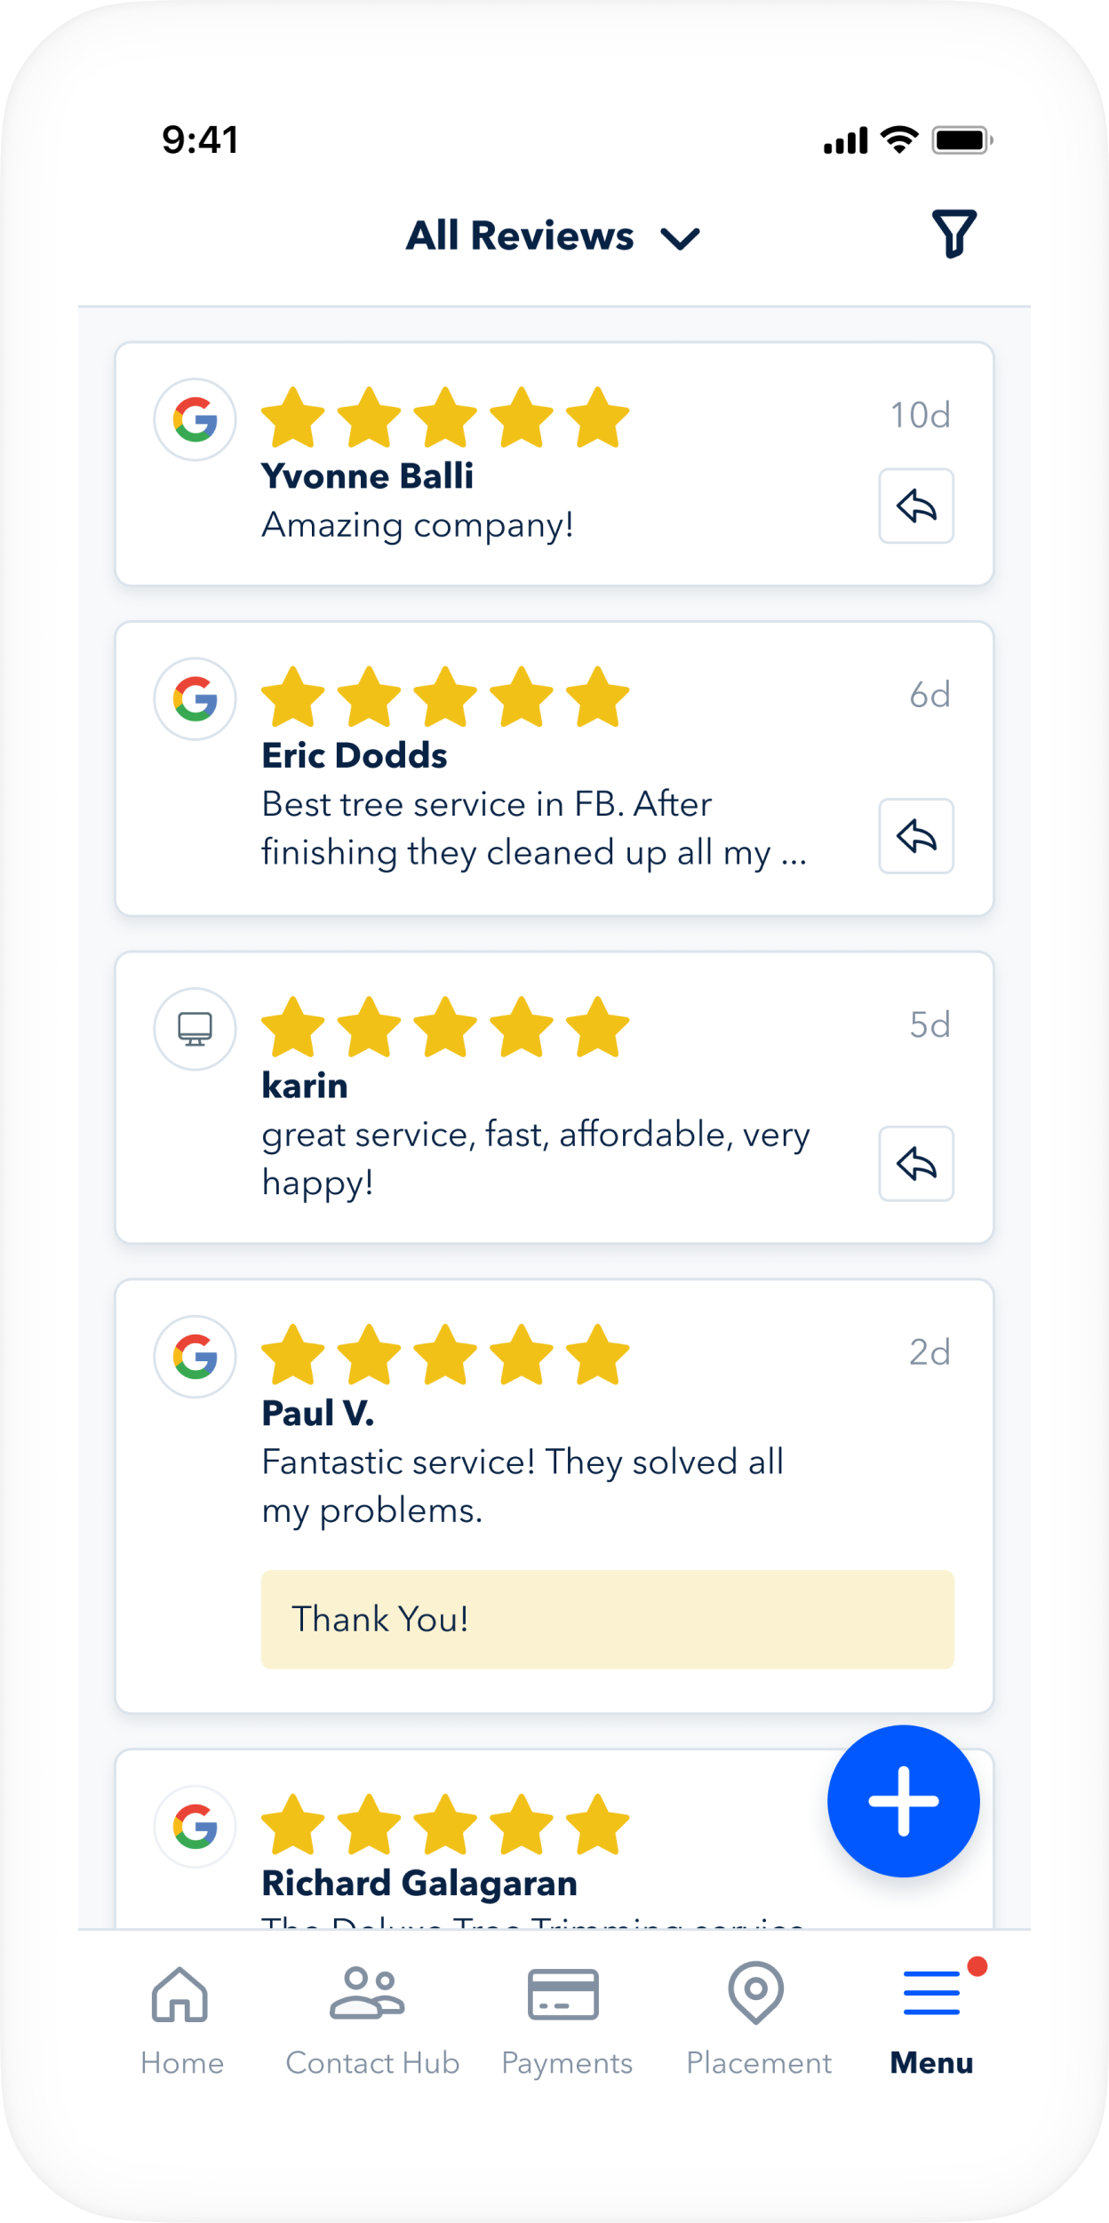The image size is (1109, 2223).
Task: Reply to Eric Dodds' review
Action: [916, 836]
